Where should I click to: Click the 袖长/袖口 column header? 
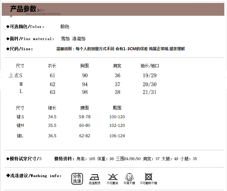click(x=150, y=66)
